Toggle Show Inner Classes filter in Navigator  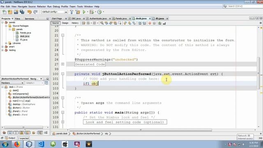pos(28,133)
